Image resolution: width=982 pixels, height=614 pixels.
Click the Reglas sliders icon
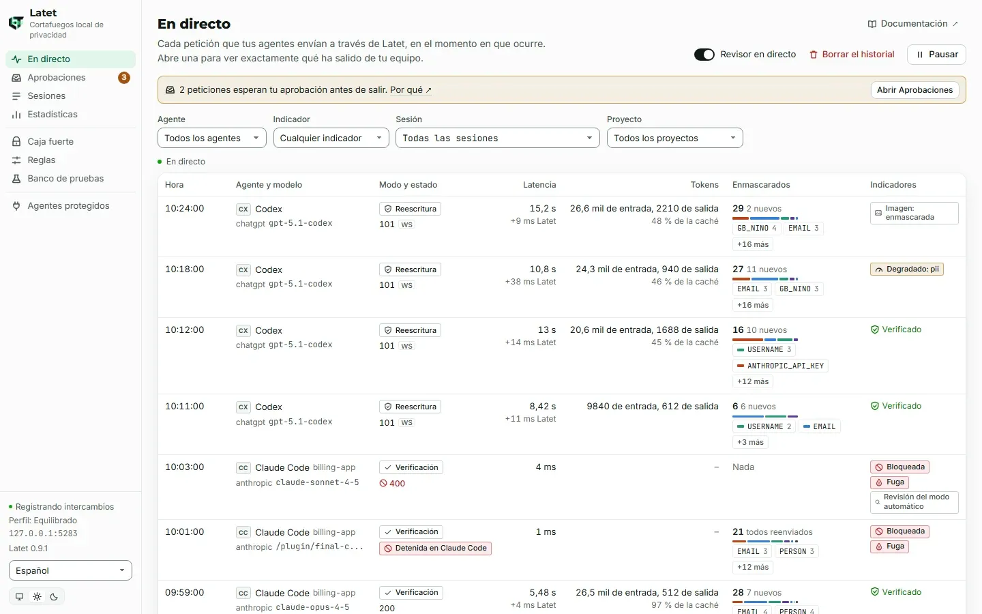pos(16,160)
